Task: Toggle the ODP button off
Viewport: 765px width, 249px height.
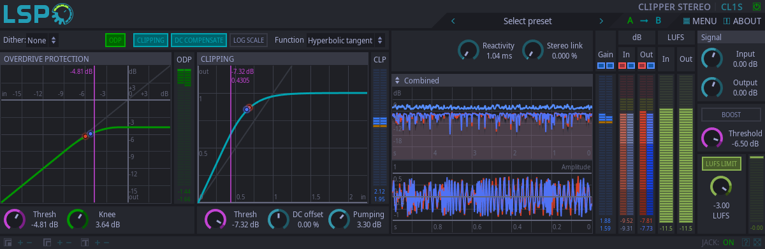Action: 115,40
